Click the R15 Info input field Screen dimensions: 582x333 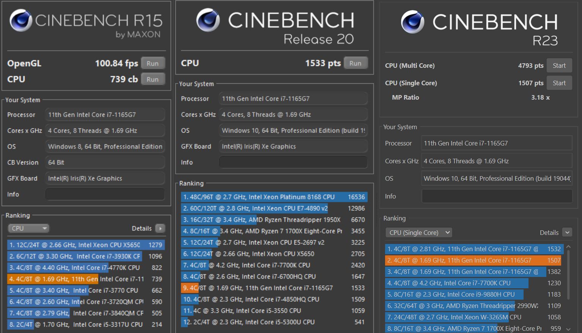tap(105, 194)
